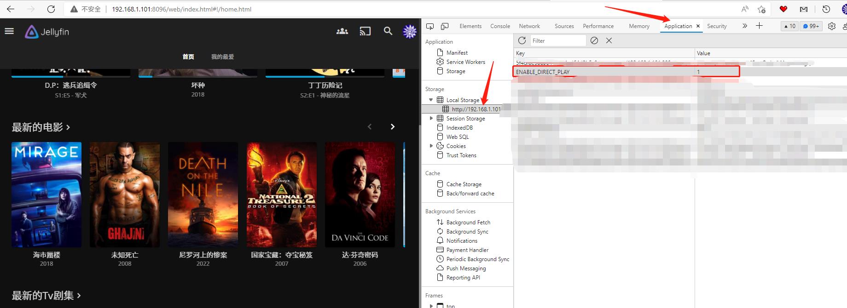Open Trust Tokens item
Screen dimensions: 847x308
pos(461,155)
